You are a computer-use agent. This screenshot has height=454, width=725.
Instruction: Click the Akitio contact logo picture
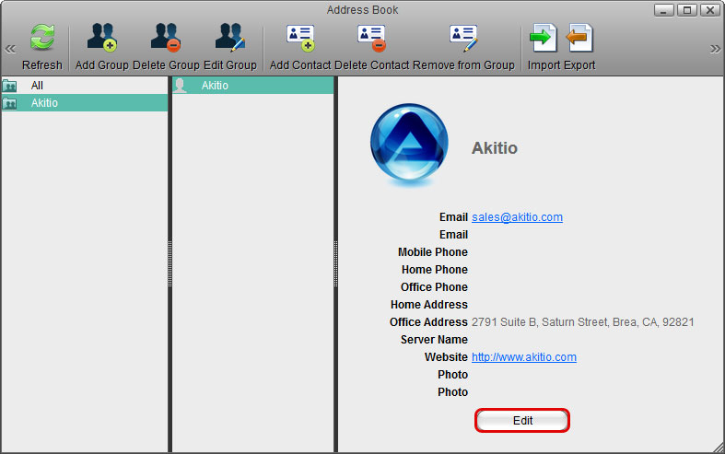[x=409, y=144]
